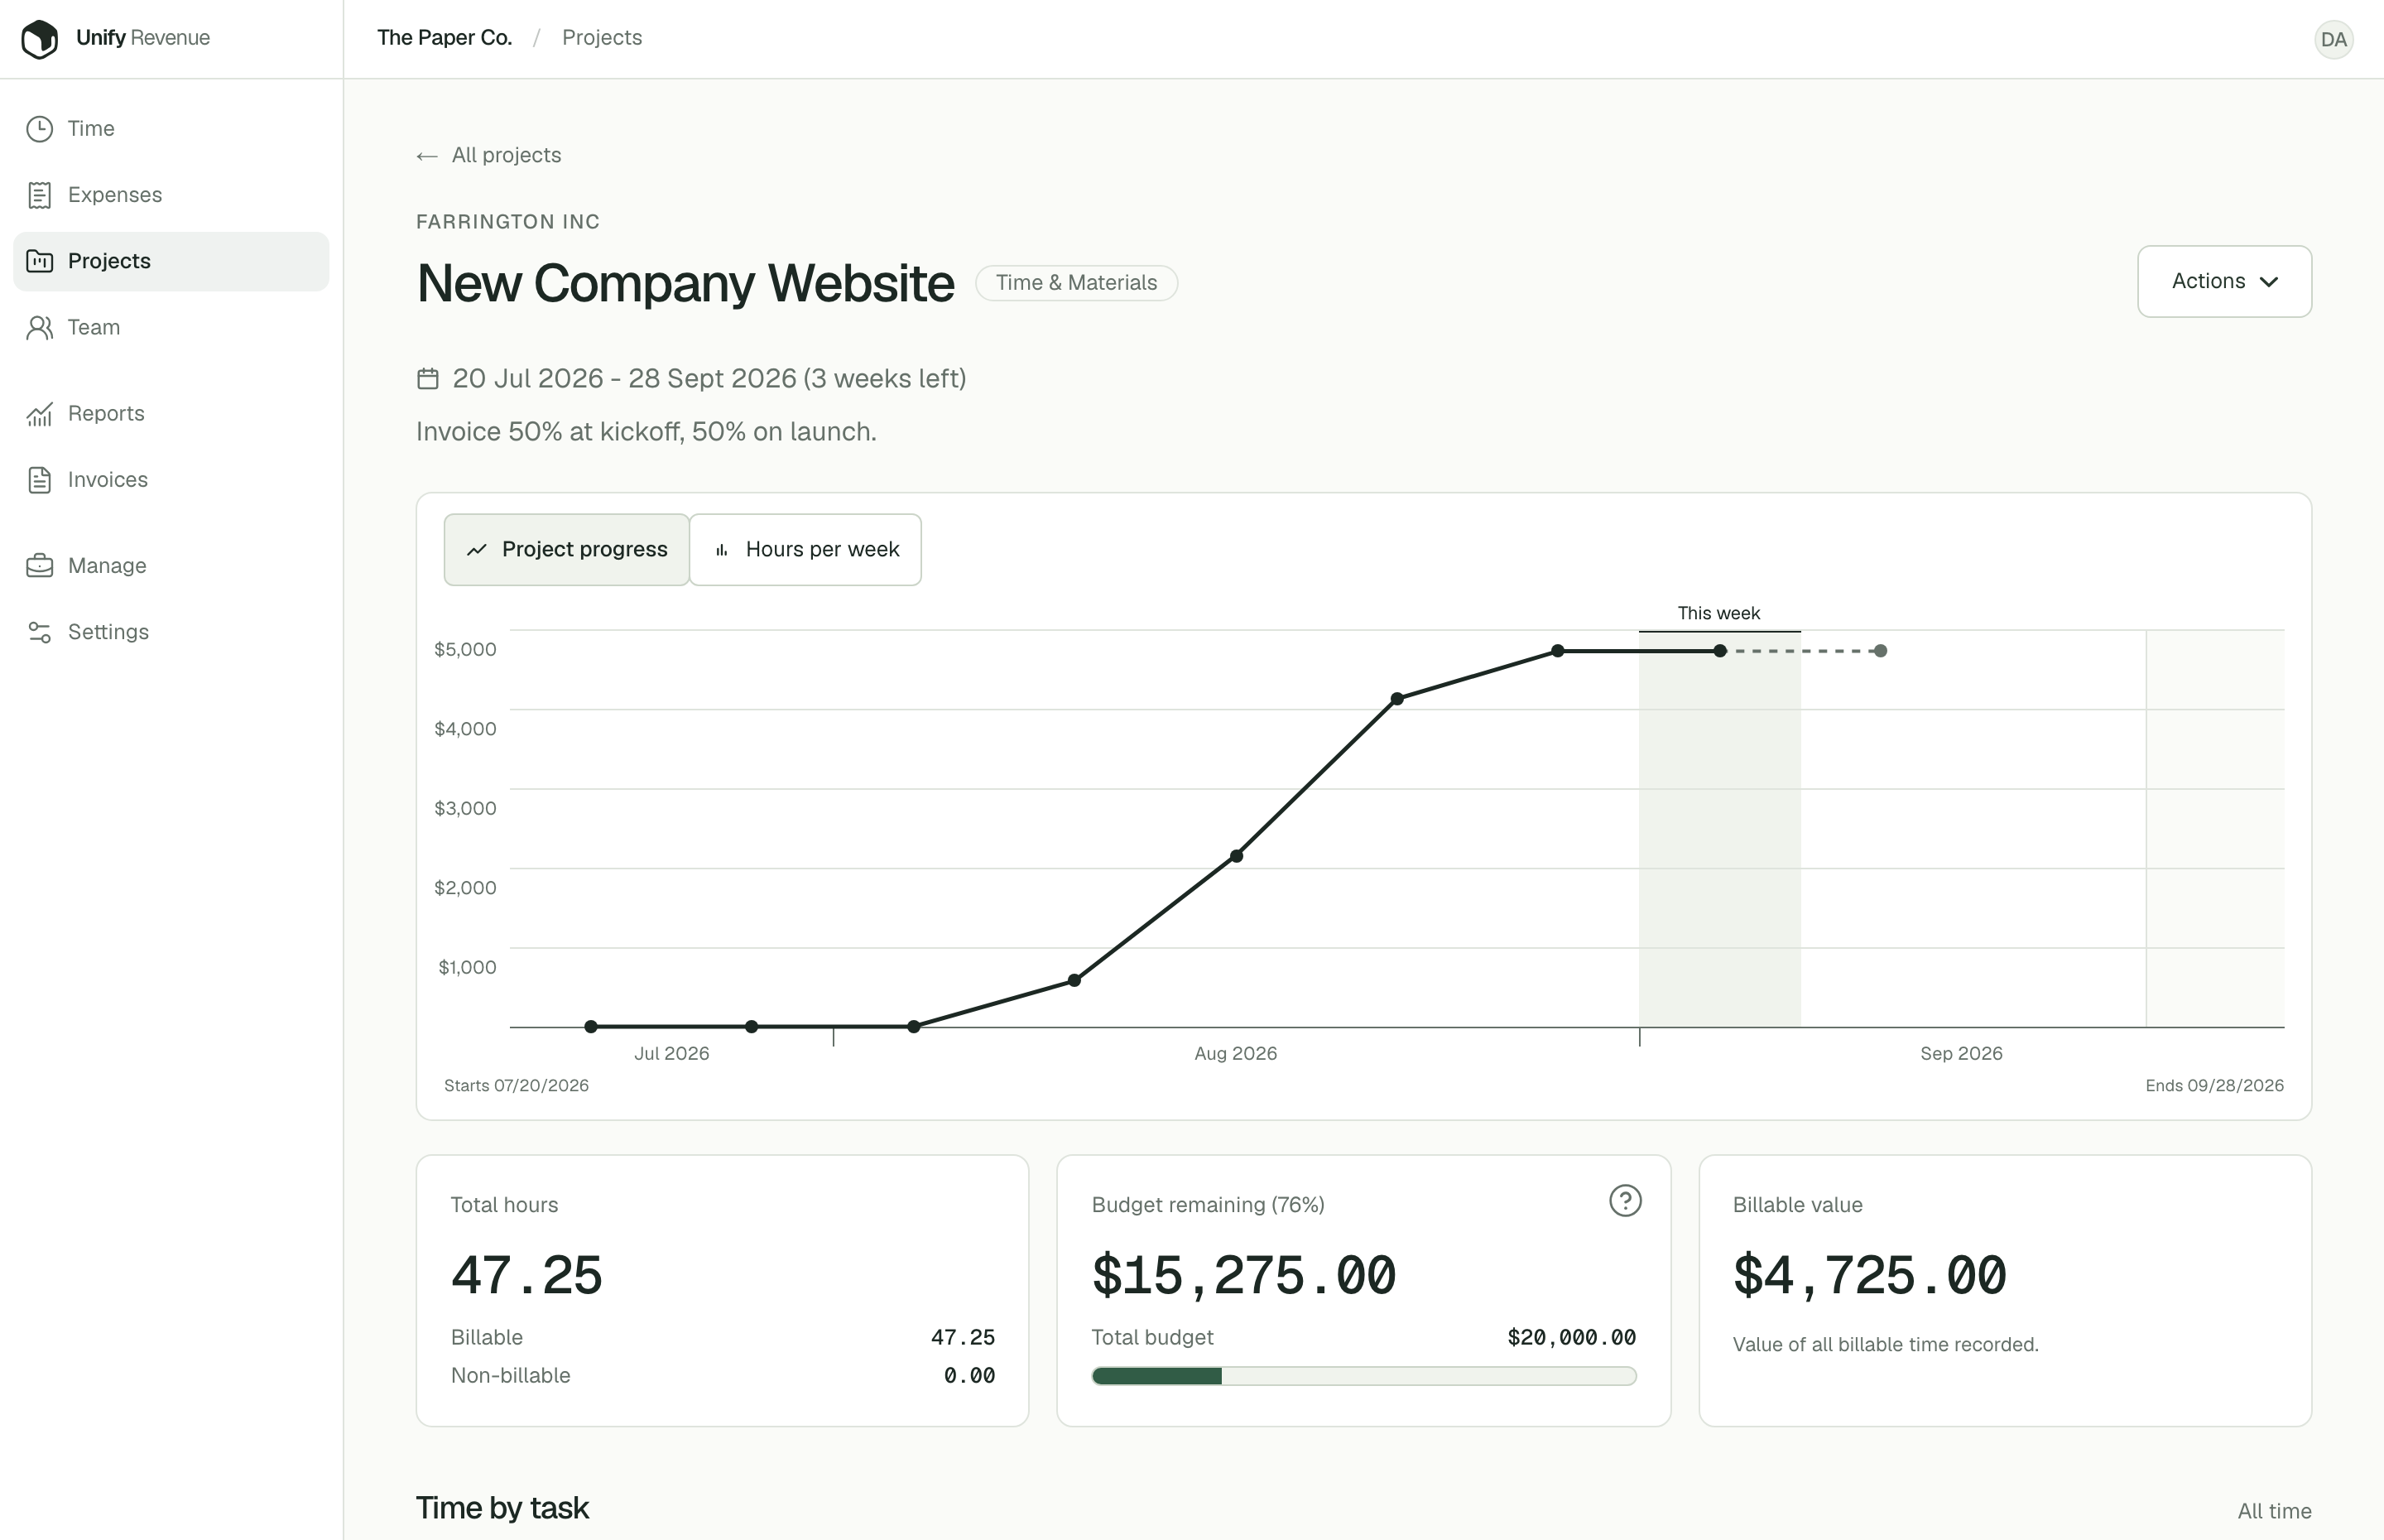The image size is (2384, 1540).
Task: Click the bar chart icon in Hours per week tab
Action: [x=722, y=550]
